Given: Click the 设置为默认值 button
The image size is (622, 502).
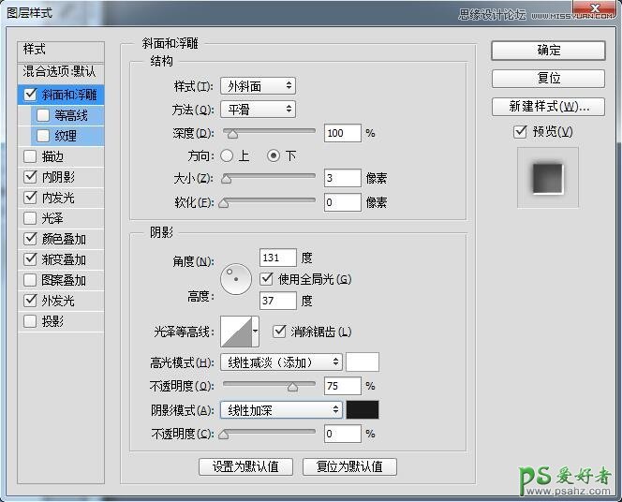Looking at the screenshot, I should [x=245, y=466].
